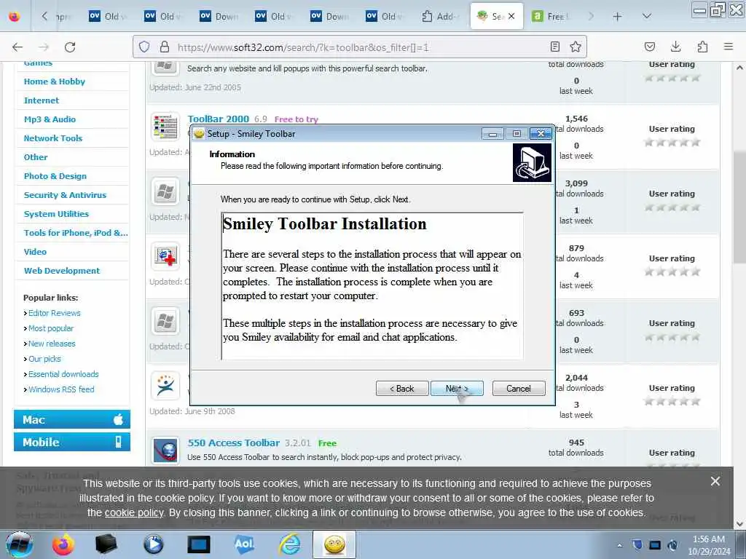The width and height of the screenshot is (746, 559).
Task: Show hidden system tray icons
Action: [619, 545]
